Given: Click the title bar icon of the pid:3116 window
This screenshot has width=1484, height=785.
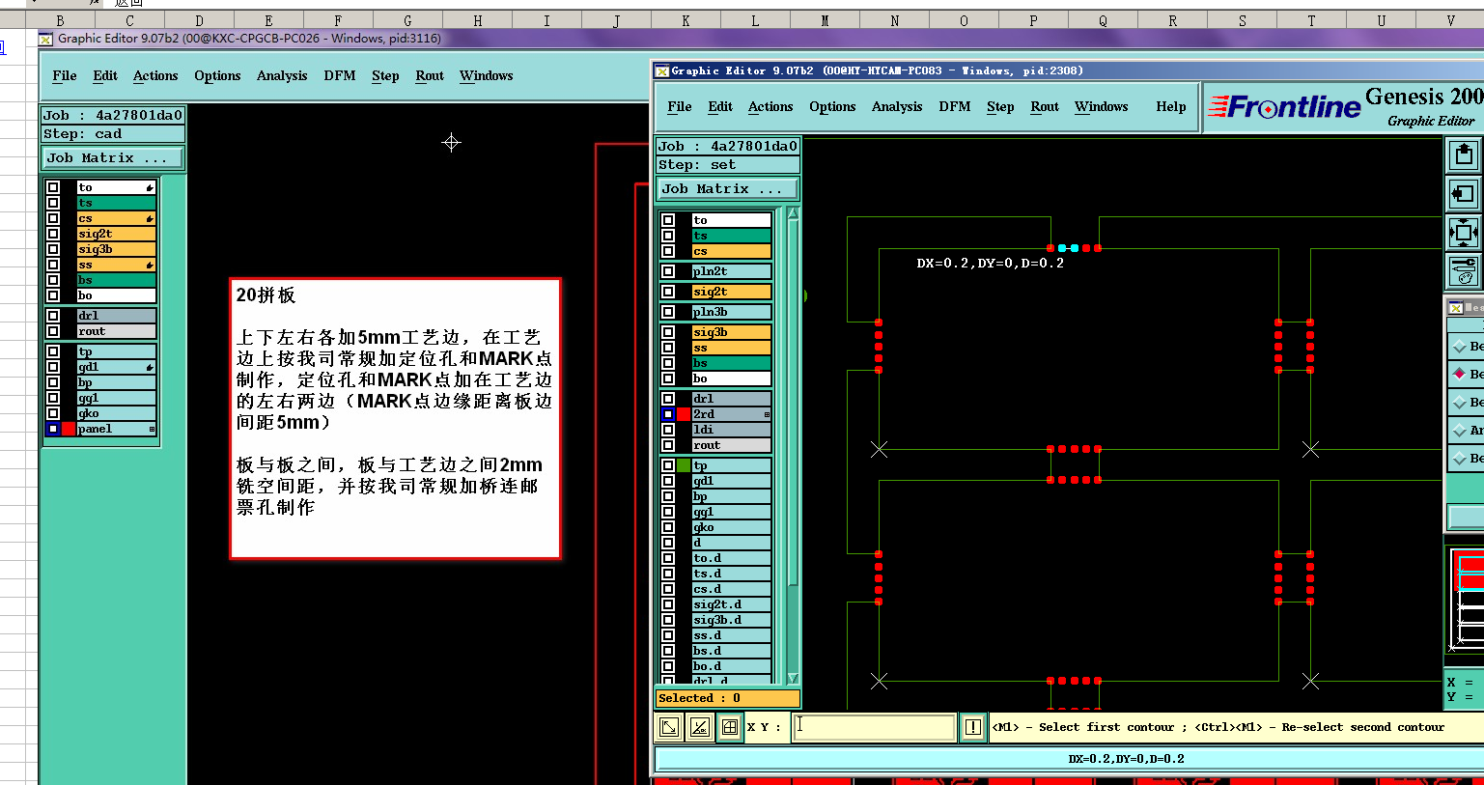Looking at the screenshot, I should pyautogui.click(x=45, y=39).
